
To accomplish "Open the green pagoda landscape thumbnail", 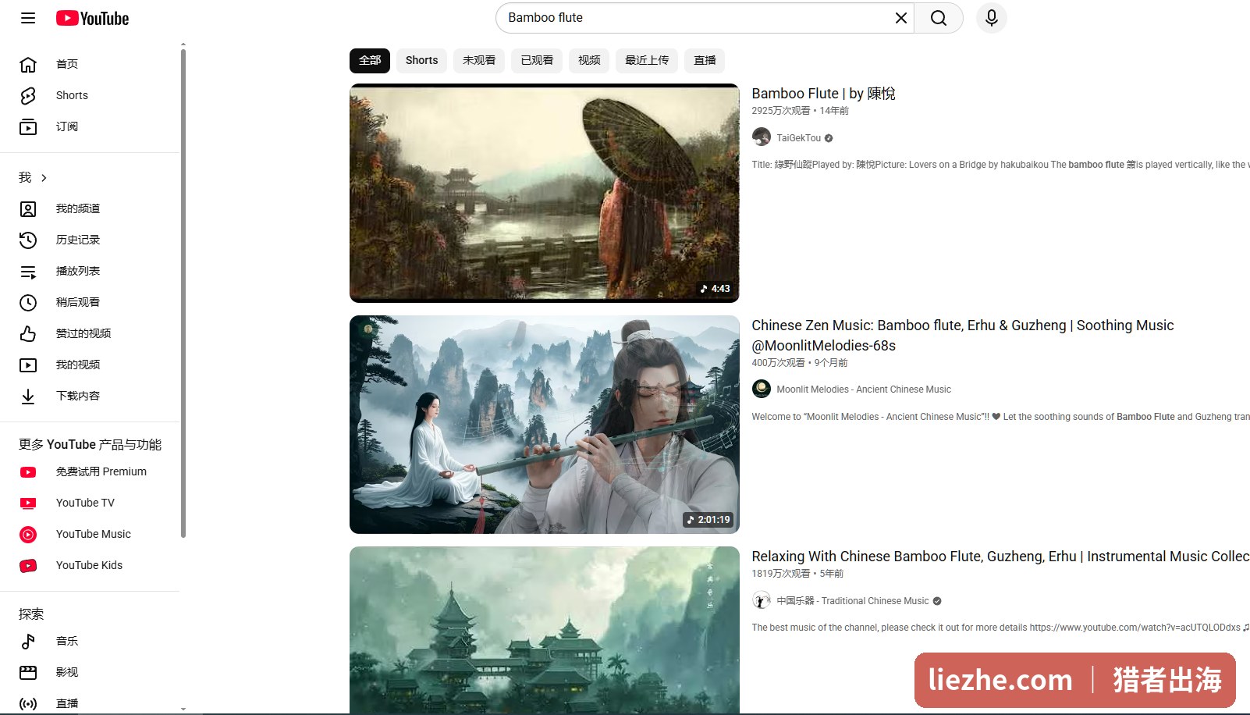I will [545, 630].
